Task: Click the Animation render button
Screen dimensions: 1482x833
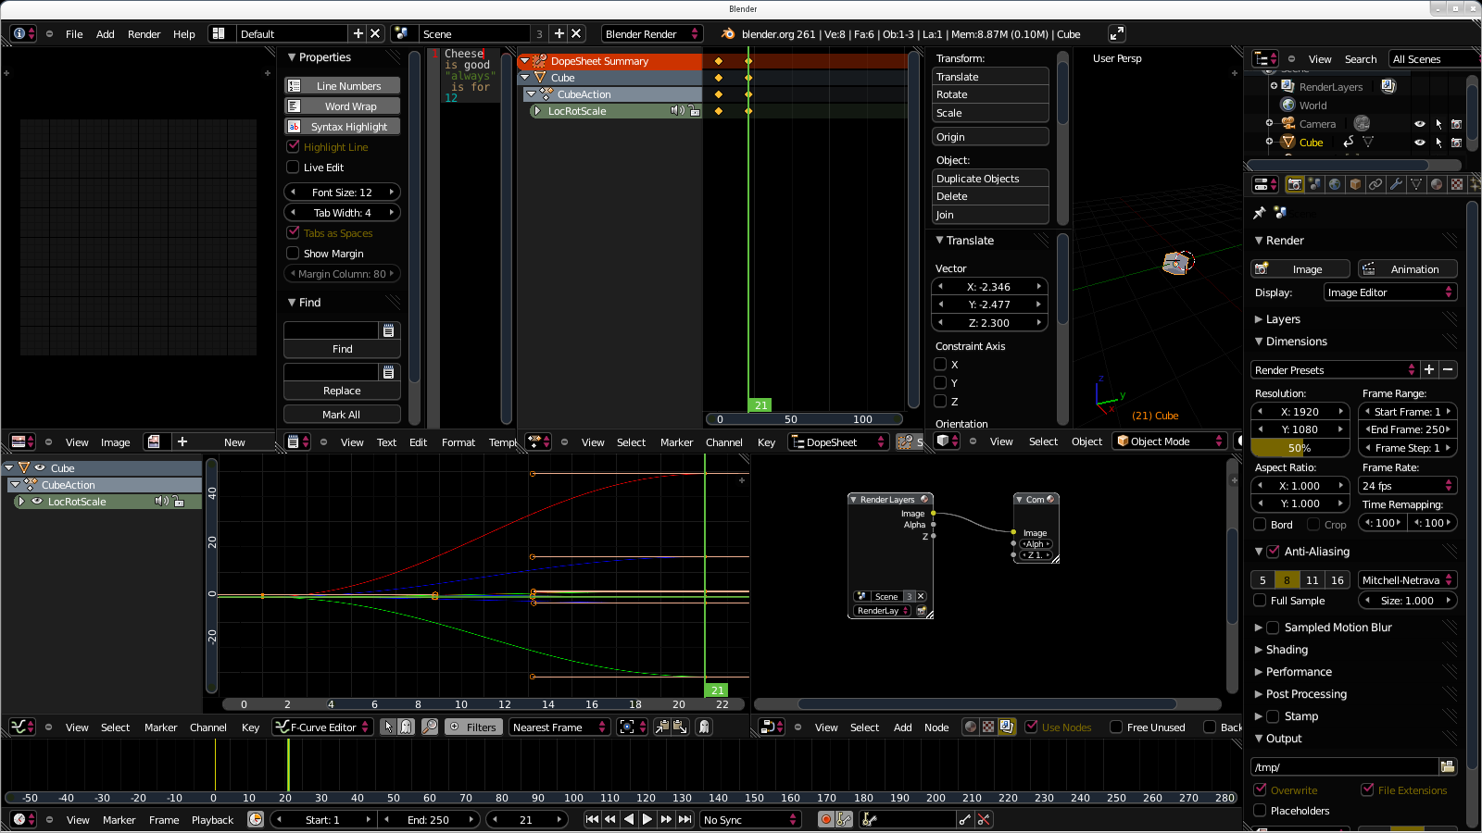Action: 1408,269
